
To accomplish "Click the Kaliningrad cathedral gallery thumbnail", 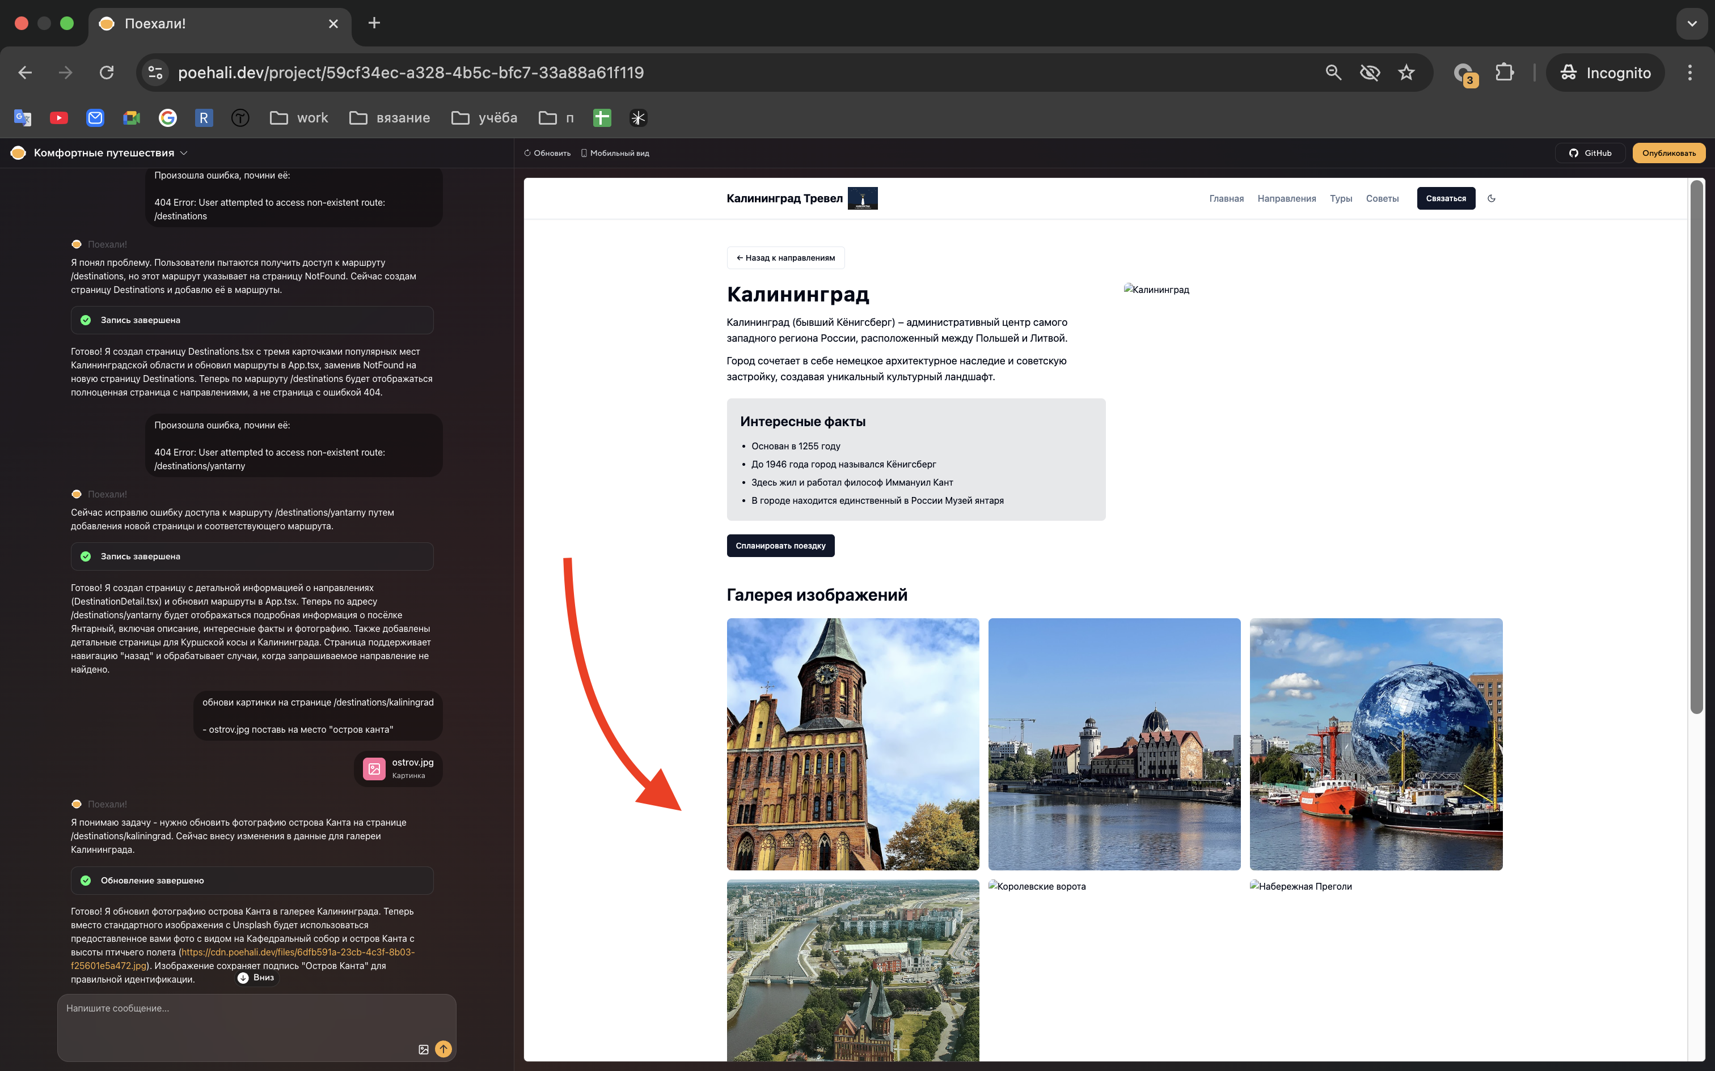I will pyautogui.click(x=852, y=743).
